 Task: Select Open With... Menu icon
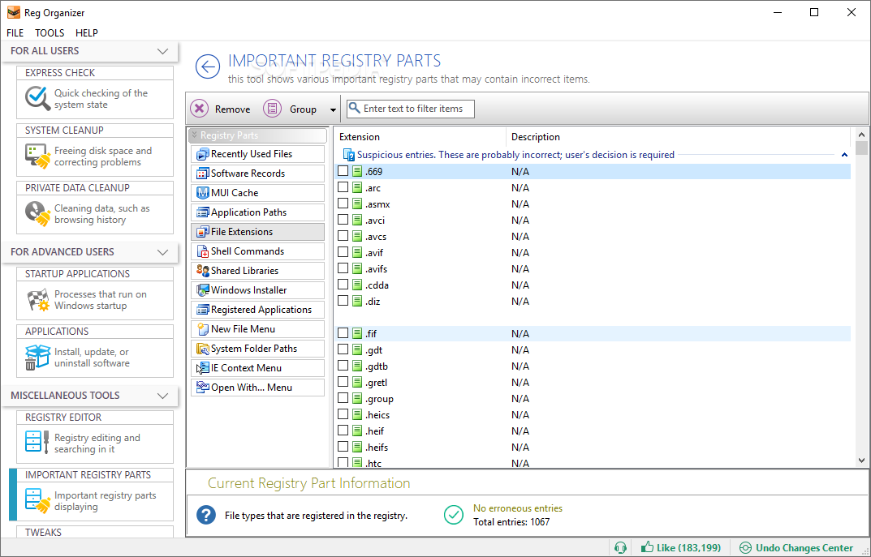click(x=203, y=388)
